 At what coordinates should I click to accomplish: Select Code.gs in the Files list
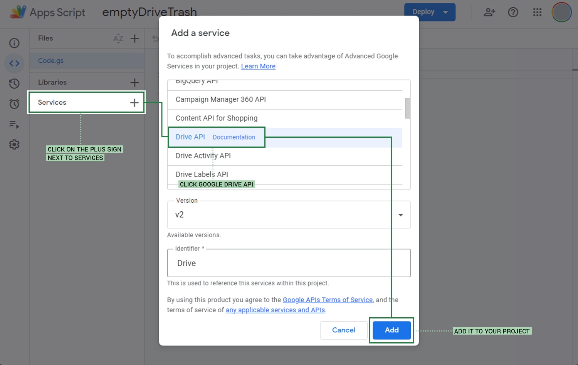click(x=50, y=60)
